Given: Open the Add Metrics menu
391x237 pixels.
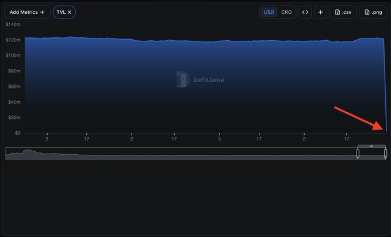Looking at the screenshot, I should point(27,12).
